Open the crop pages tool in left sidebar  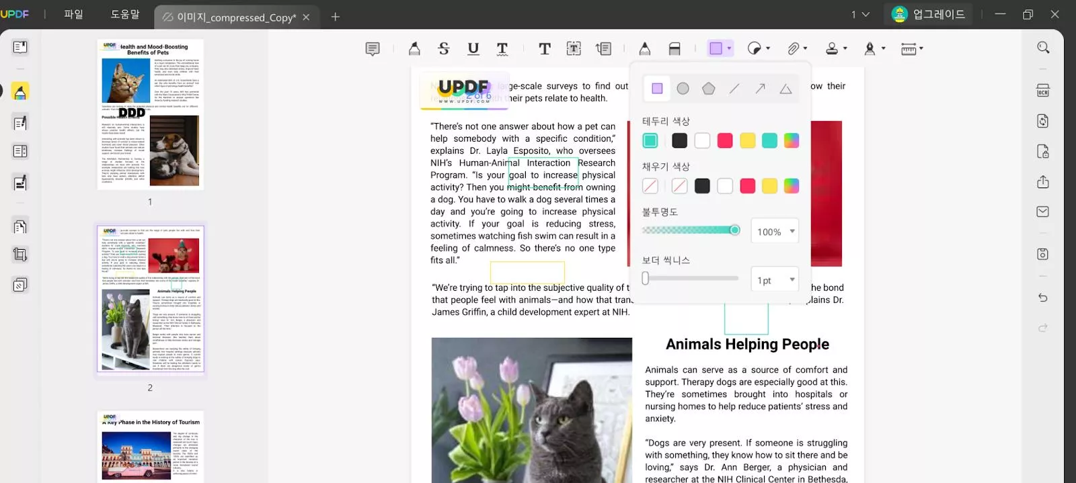pyautogui.click(x=20, y=255)
